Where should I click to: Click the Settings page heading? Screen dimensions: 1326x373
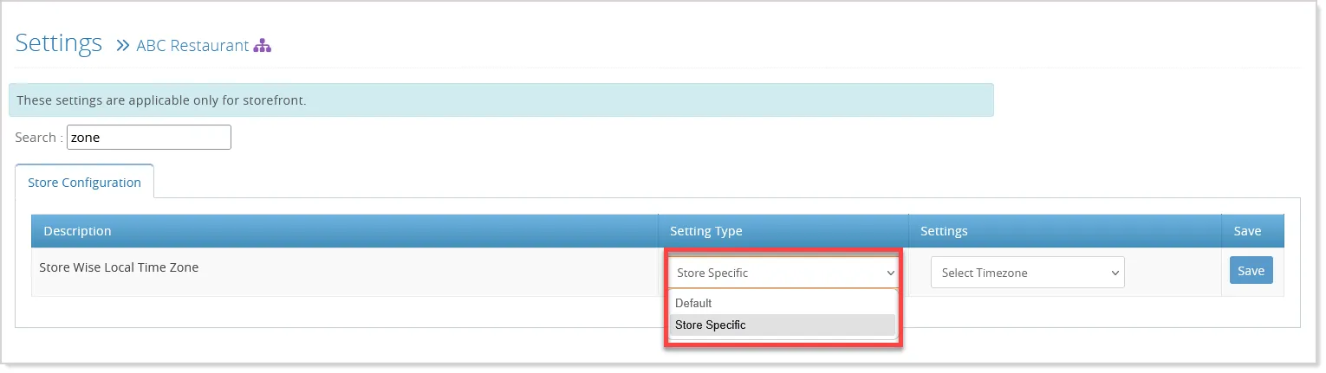[59, 43]
